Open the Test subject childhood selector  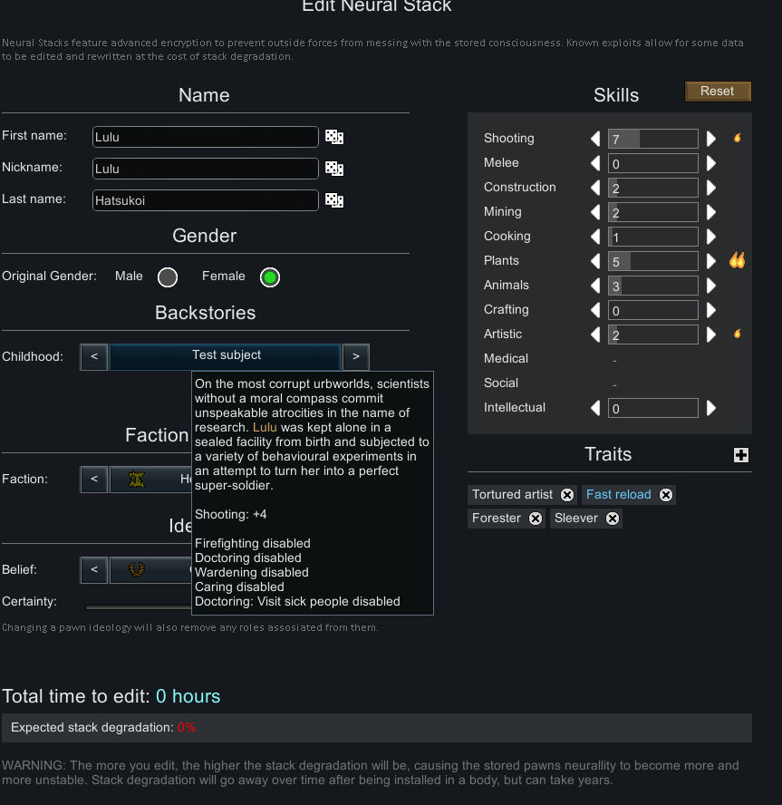tap(226, 357)
